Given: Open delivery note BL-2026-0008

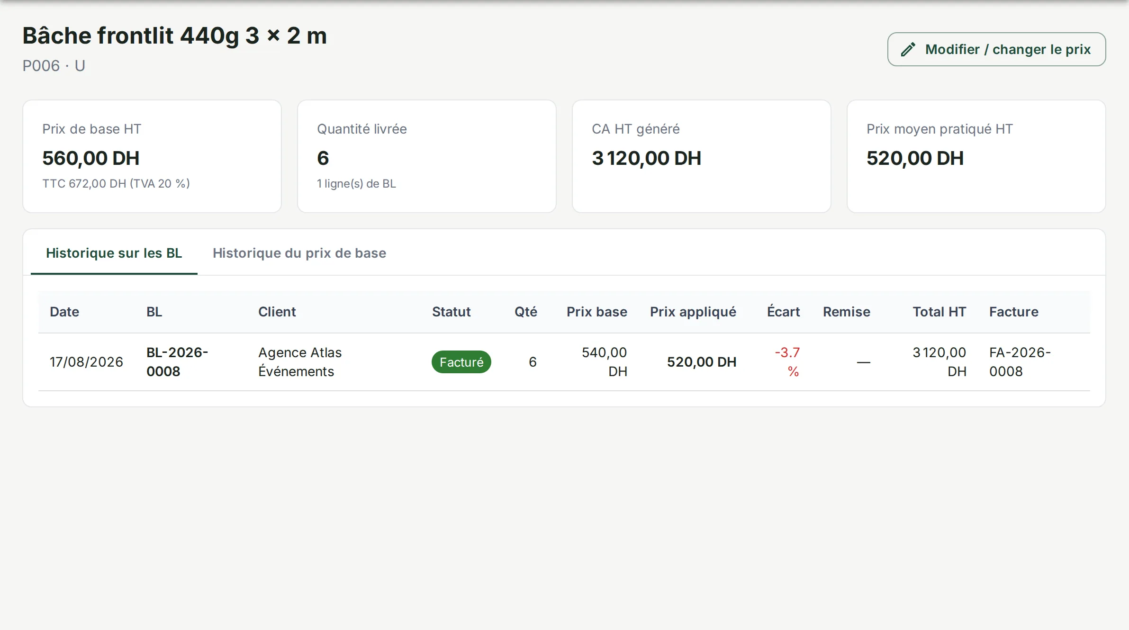Looking at the screenshot, I should pyautogui.click(x=177, y=362).
